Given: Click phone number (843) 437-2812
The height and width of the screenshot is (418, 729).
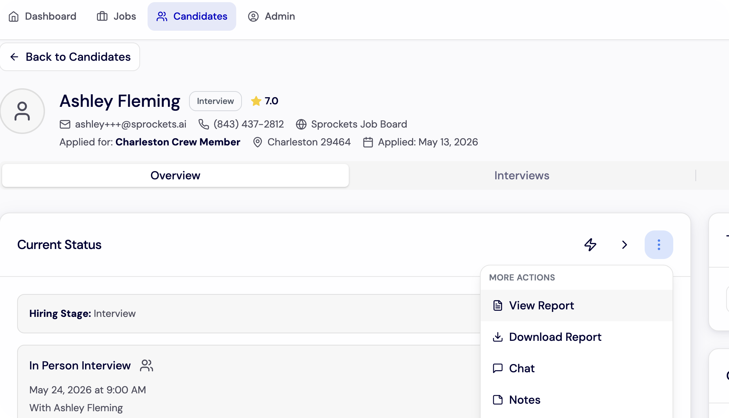Looking at the screenshot, I should [x=249, y=124].
